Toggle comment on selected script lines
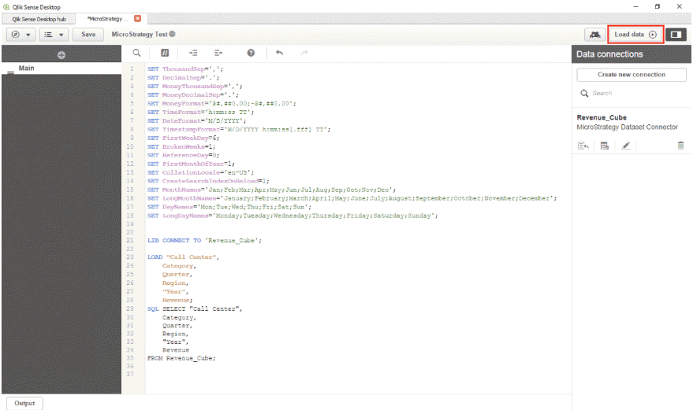Screen dimensions: 693x410 166,53
